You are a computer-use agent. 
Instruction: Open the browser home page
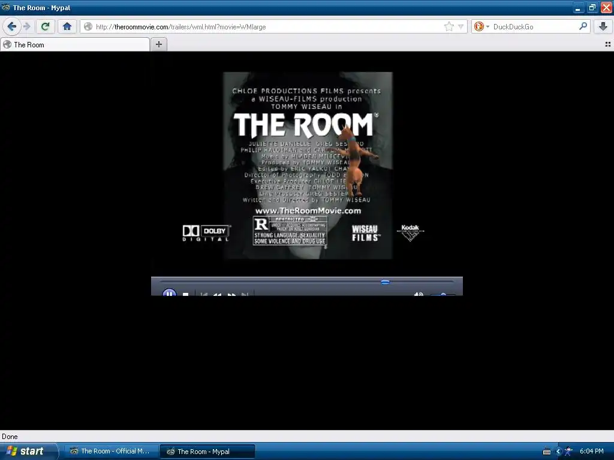(x=67, y=26)
